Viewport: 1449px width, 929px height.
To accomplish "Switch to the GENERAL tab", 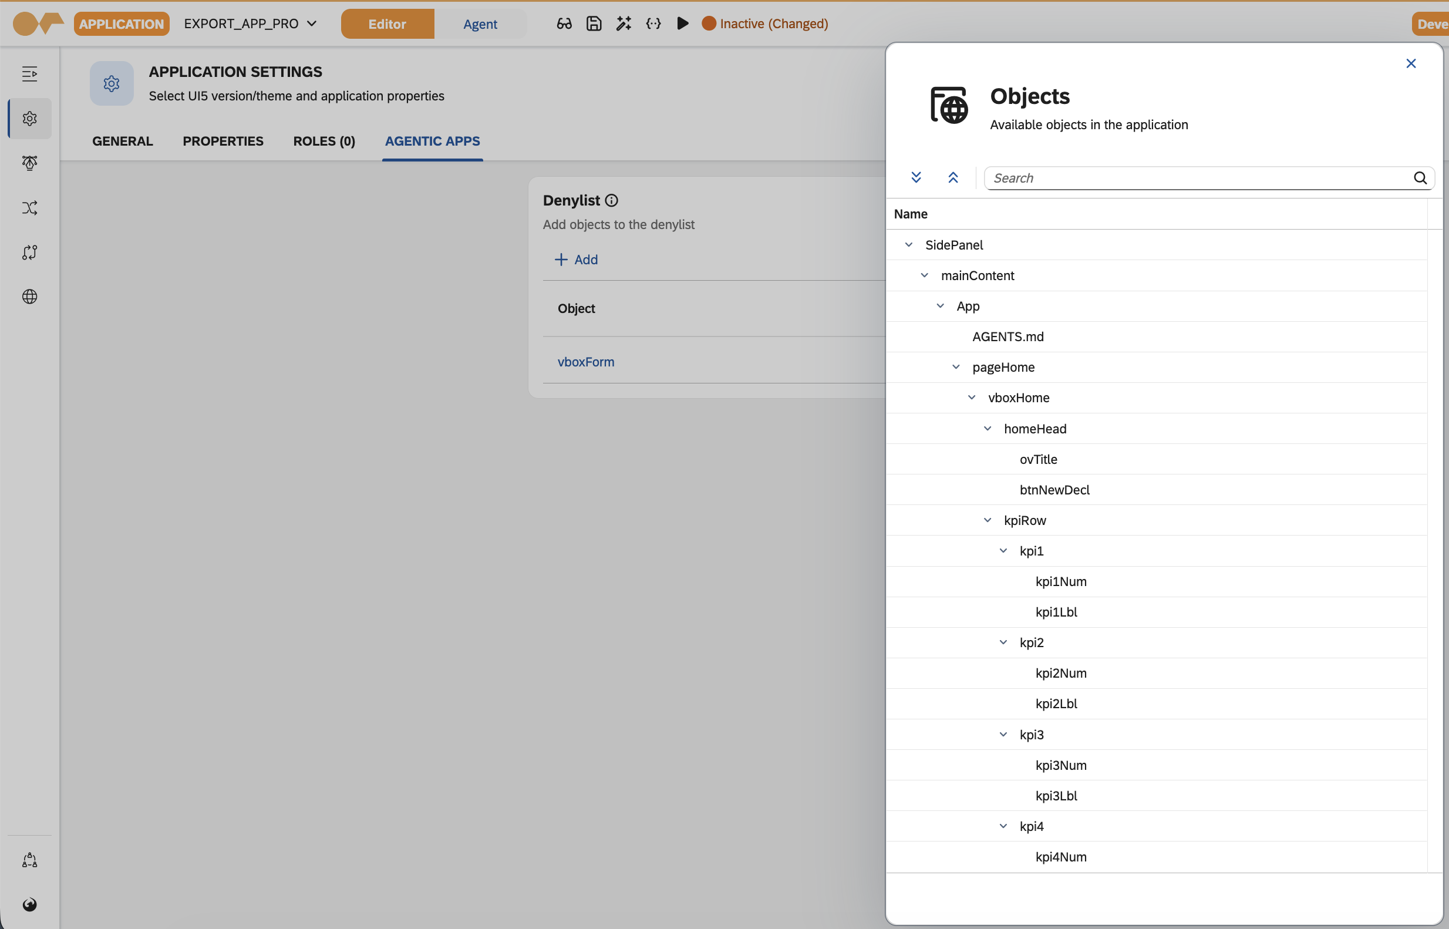I will 122,141.
